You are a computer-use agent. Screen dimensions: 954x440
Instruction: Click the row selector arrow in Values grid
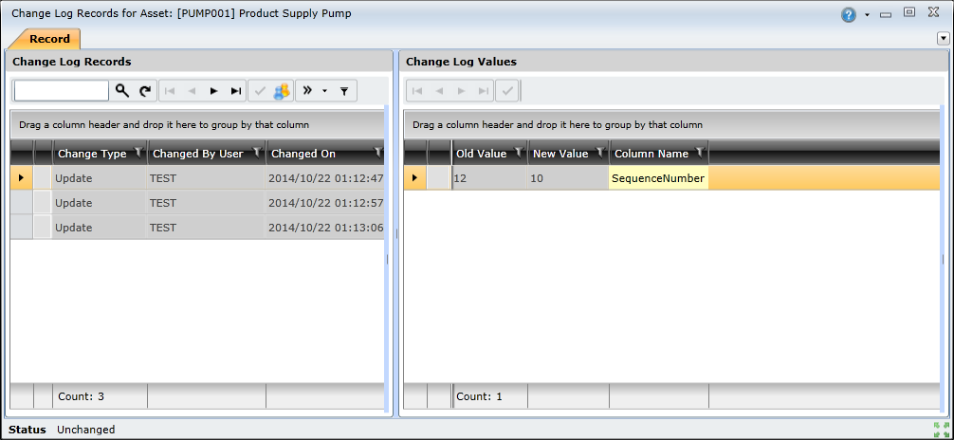415,178
